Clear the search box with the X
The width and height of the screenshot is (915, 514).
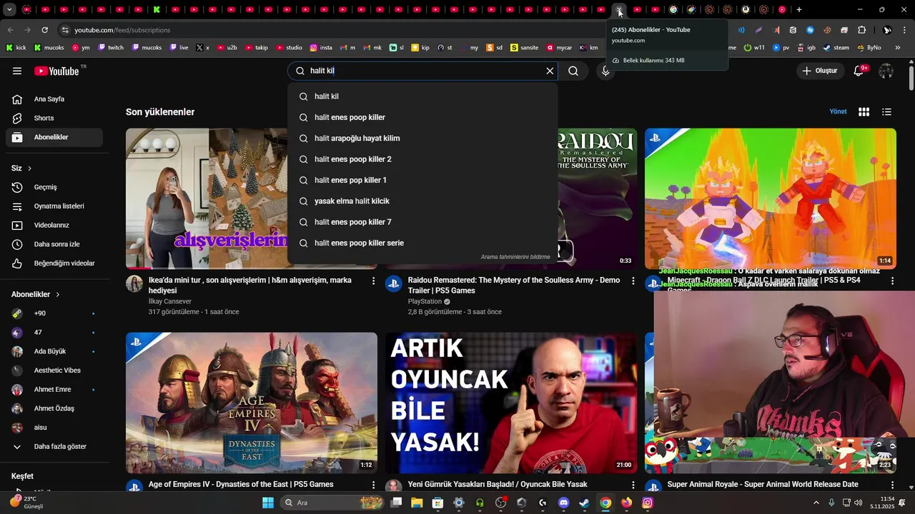550,71
